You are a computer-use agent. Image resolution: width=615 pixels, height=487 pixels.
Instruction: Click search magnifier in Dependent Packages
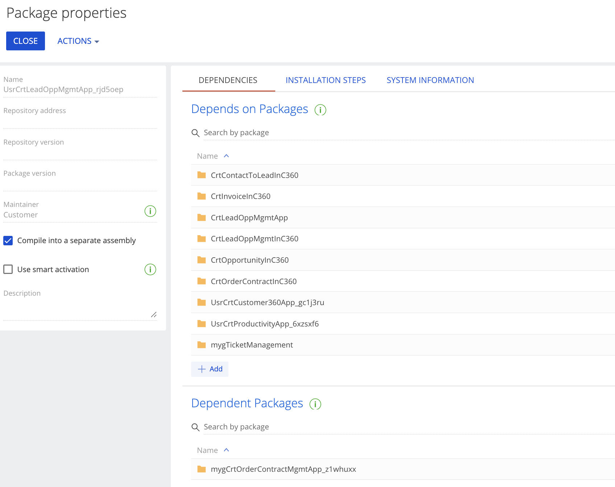195,427
